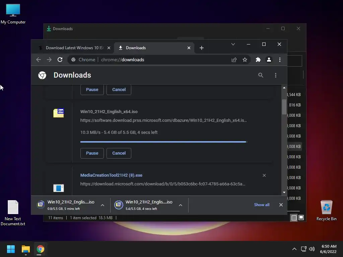Close the Downloads Chrome tab
The height and width of the screenshot is (257, 343).
tap(189, 48)
